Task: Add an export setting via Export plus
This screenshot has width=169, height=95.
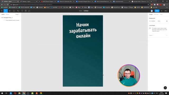Action: click(x=167, y=35)
